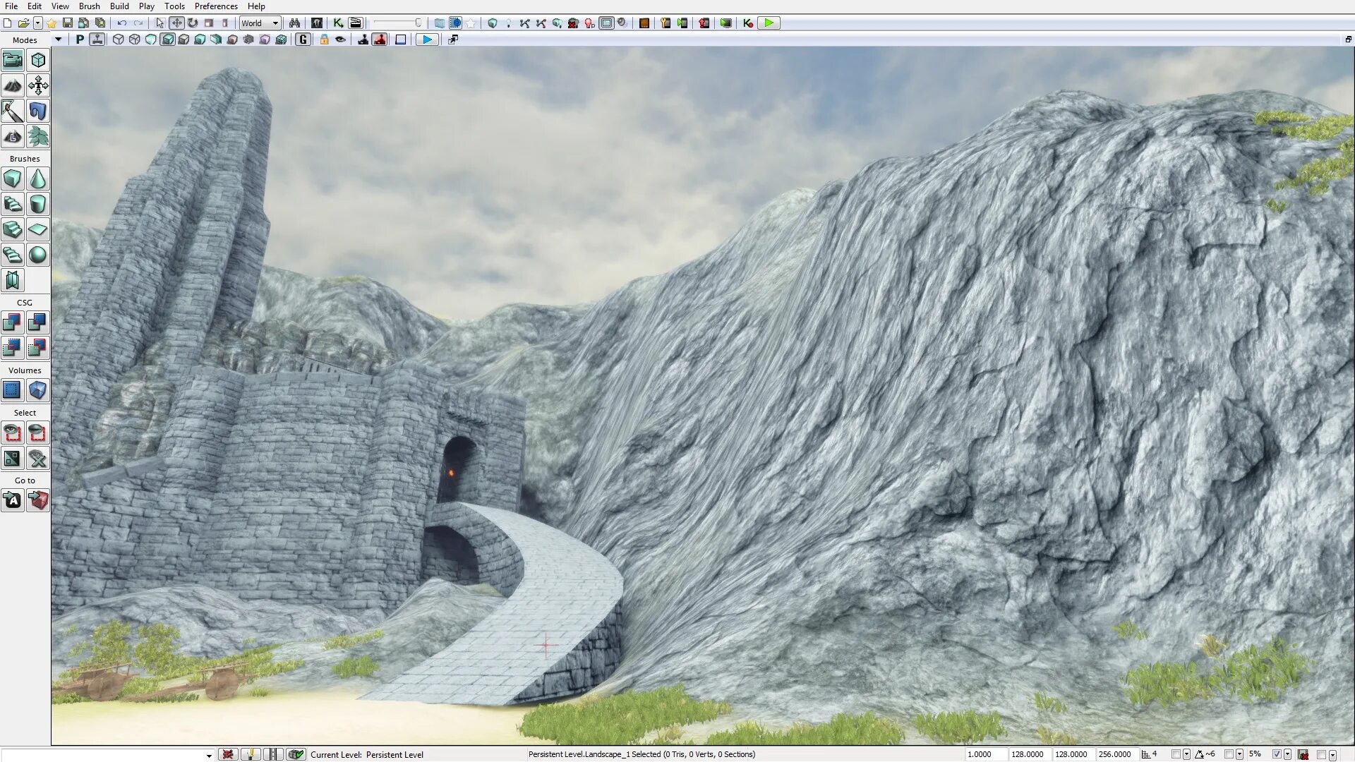Click the CSG Add button
This screenshot has height=762, width=1355.
tap(13, 322)
